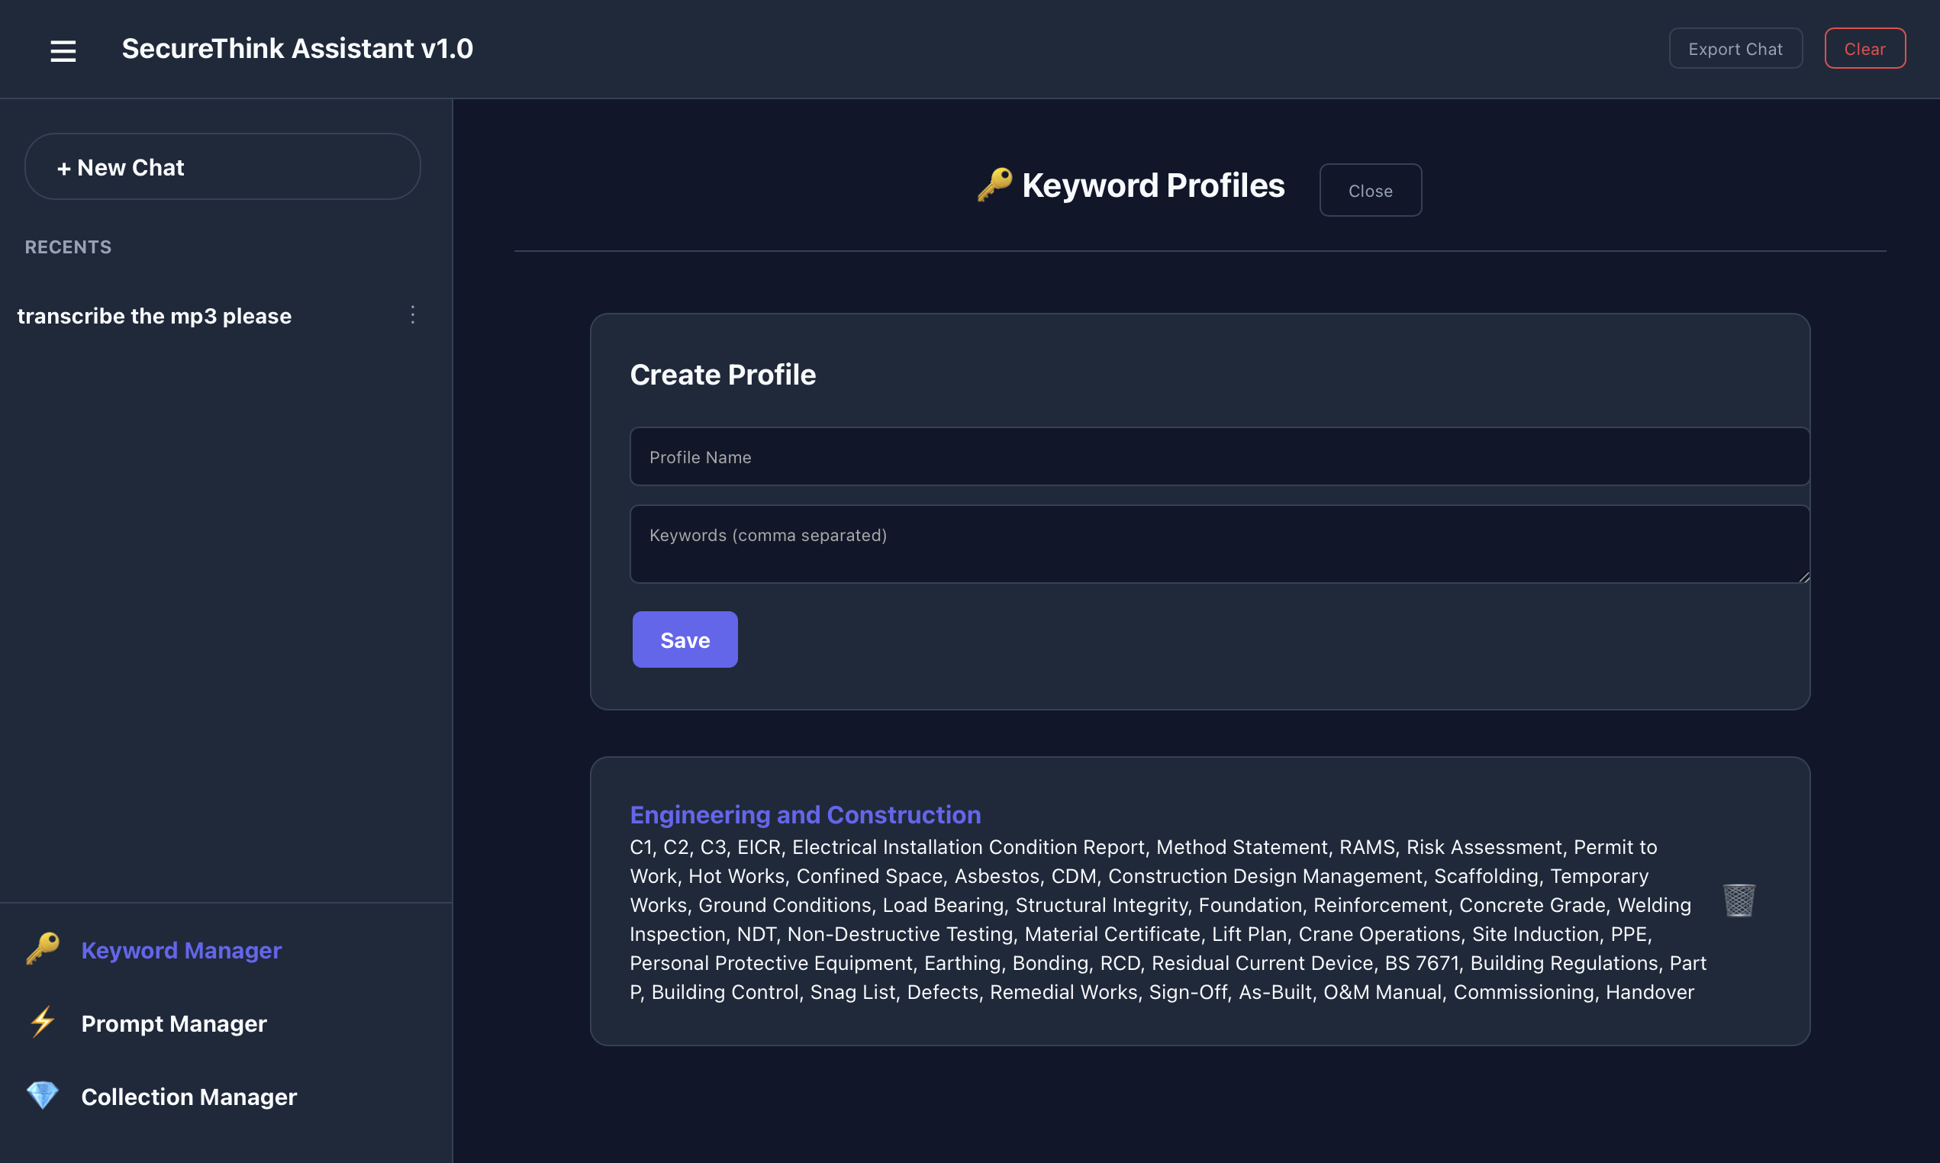The image size is (1940, 1163).
Task: Grab the Keywords textarea resize handle
Action: click(x=1803, y=577)
